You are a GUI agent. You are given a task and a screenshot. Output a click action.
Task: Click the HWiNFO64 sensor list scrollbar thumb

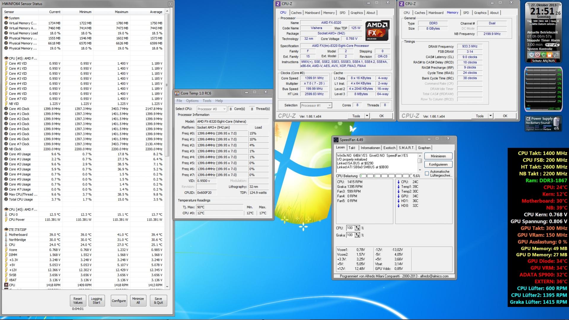[x=167, y=85]
